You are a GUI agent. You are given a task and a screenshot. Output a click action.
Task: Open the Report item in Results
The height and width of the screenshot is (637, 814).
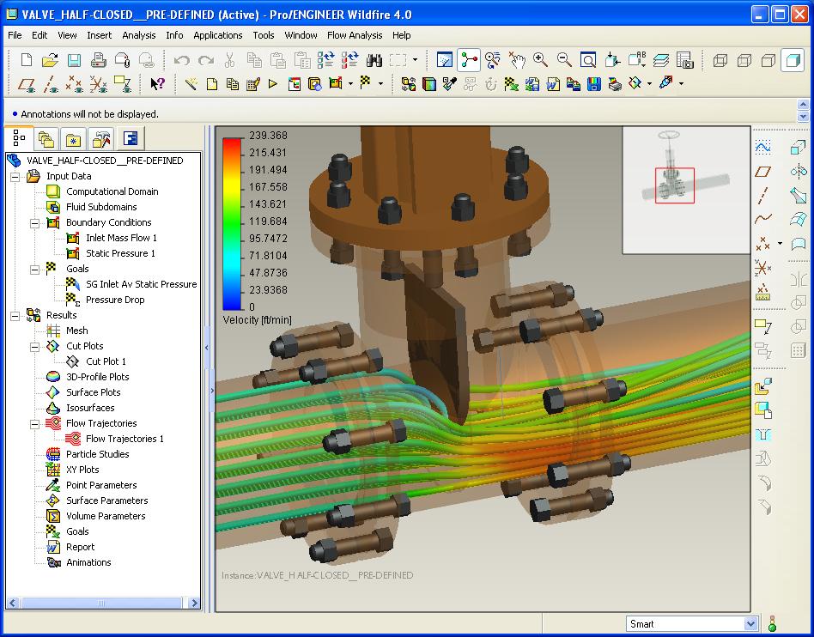tap(80, 547)
